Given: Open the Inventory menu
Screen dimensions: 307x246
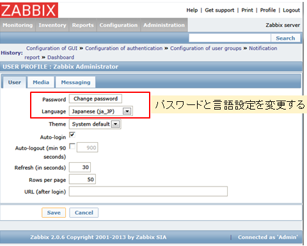Looking at the screenshot, I should tap(52, 25).
